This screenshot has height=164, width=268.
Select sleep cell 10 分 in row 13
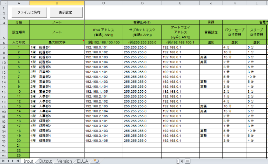[x=257, y=77]
